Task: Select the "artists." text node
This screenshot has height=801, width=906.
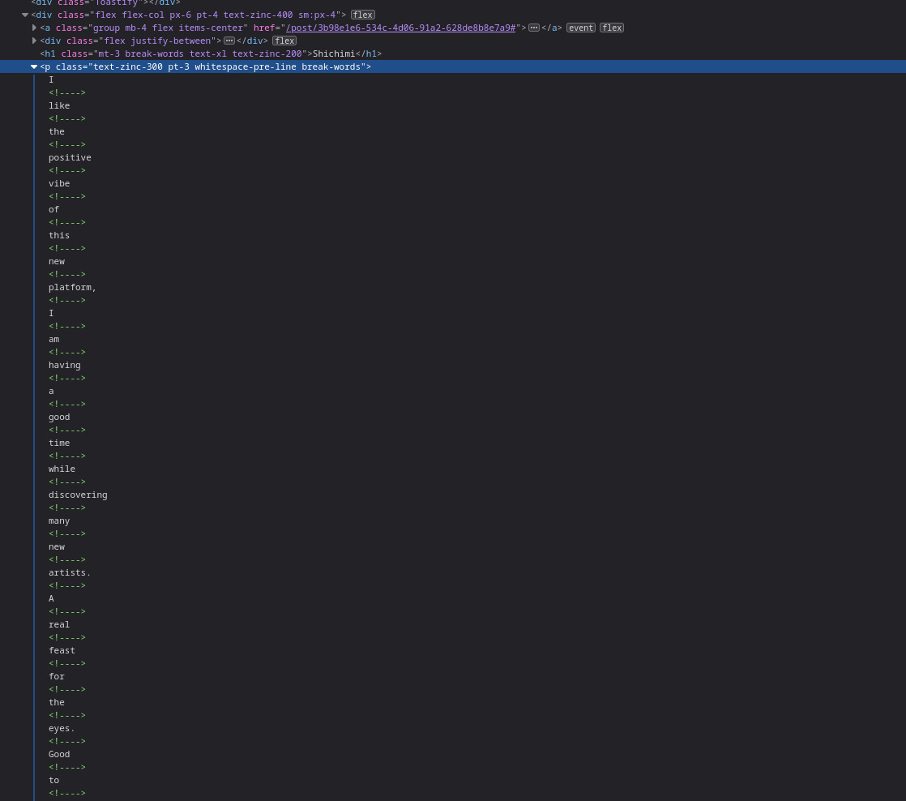Action: coord(70,572)
